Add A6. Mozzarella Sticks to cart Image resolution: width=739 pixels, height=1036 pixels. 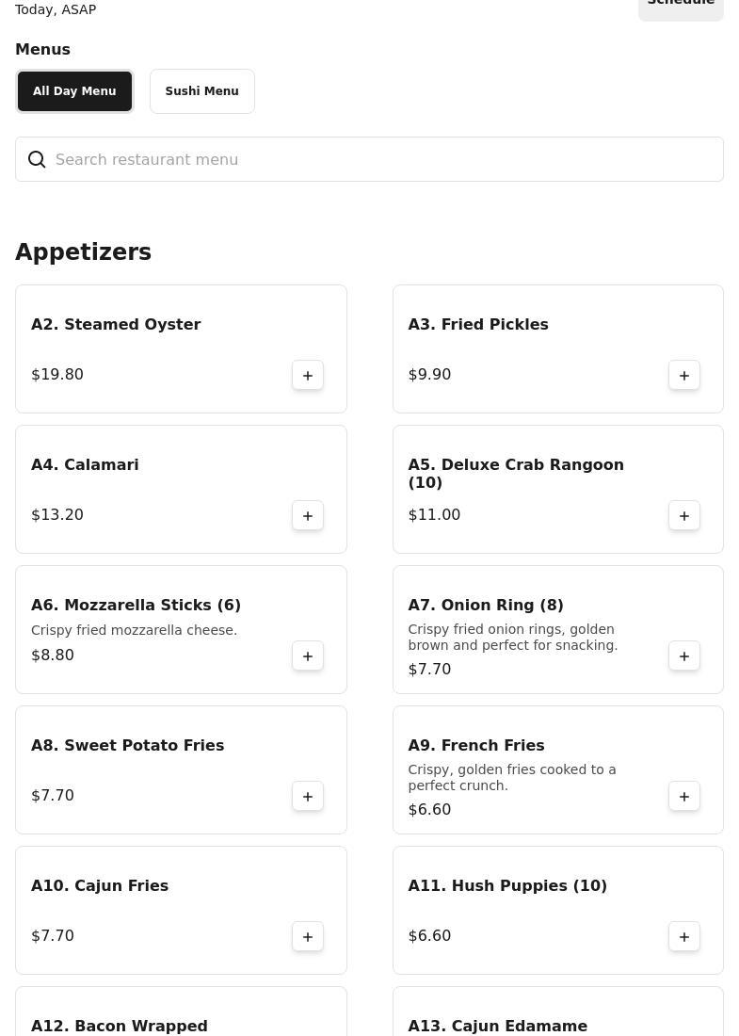pyautogui.click(x=308, y=656)
